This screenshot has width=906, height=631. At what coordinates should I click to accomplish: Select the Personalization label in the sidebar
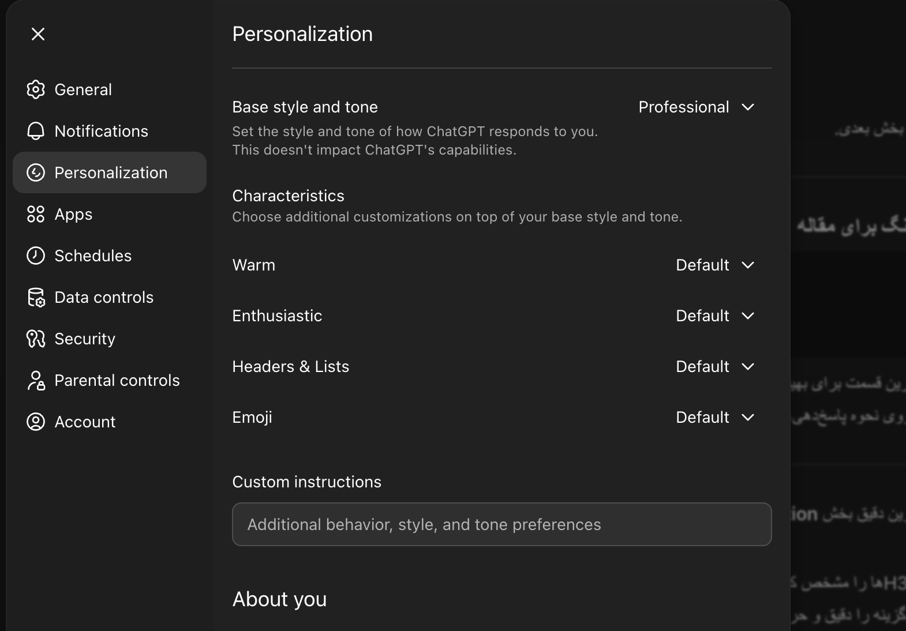click(x=111, y=172)
